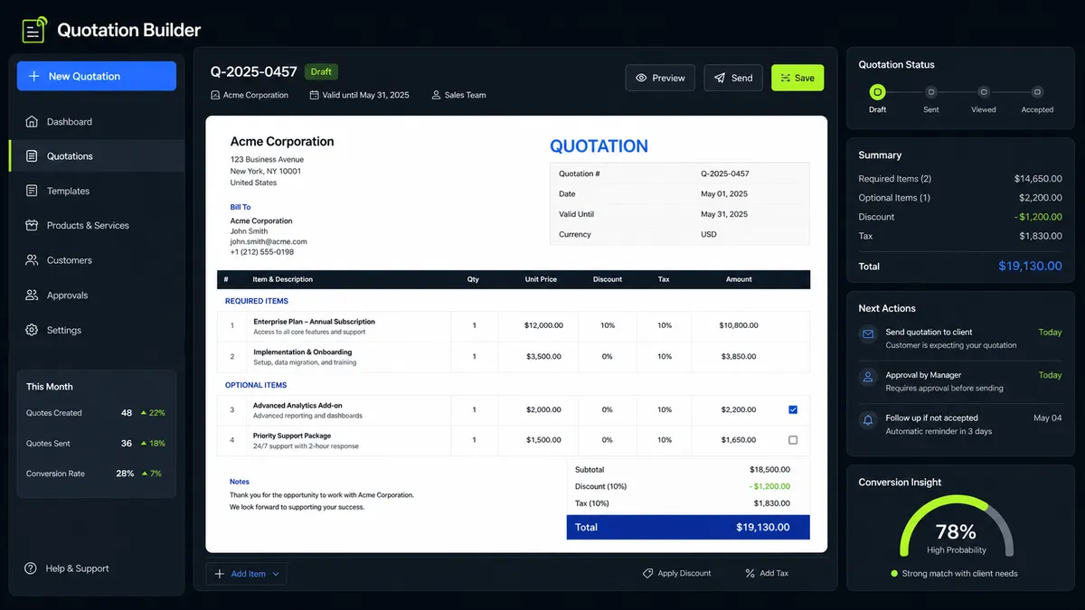Click the calendar icon beside Valid until
1085x610 pixels.
coord(314,95)
